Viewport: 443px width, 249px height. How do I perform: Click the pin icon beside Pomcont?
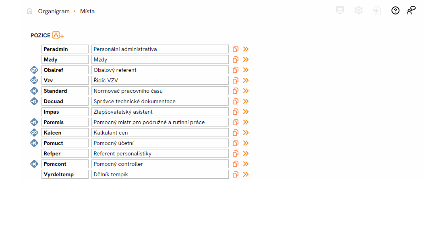[x=34, y=164]
